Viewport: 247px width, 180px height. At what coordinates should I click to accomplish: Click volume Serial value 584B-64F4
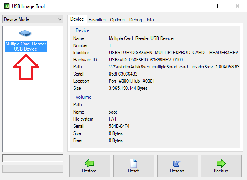[x=119, y=126]
